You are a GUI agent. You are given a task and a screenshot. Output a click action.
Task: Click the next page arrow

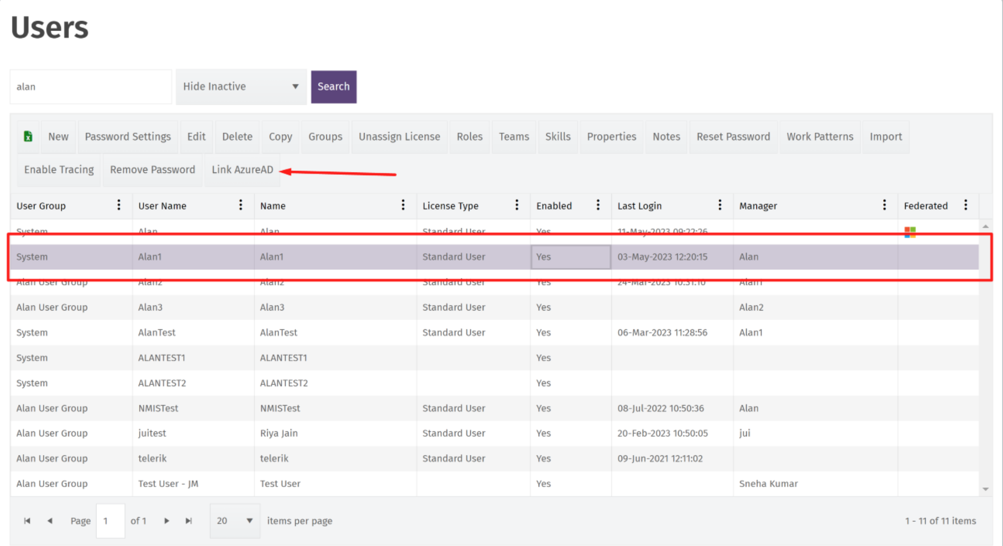point(167,521)
